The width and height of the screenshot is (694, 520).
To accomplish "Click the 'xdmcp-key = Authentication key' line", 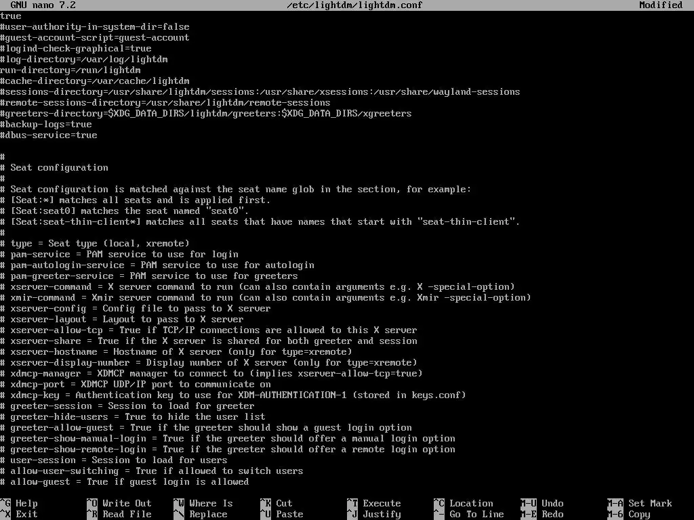I will click(x=233, y=395).
